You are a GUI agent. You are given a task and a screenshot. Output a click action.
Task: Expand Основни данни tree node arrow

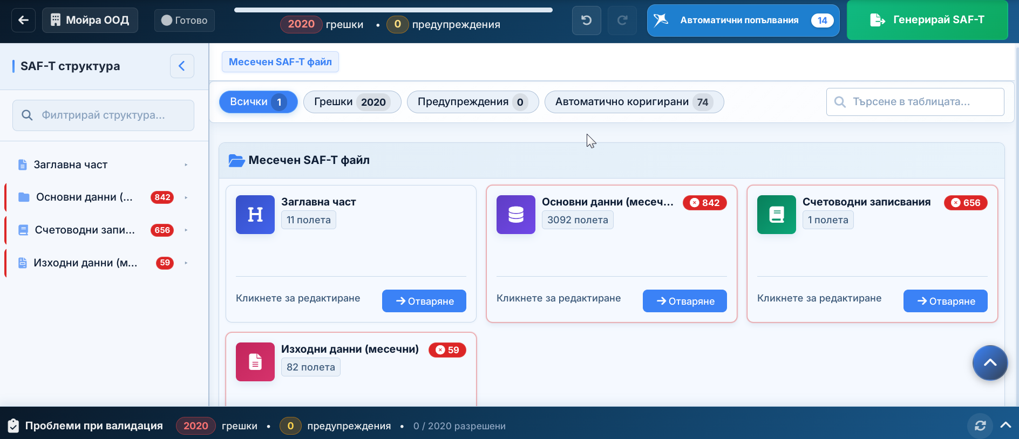coord(186,197)
